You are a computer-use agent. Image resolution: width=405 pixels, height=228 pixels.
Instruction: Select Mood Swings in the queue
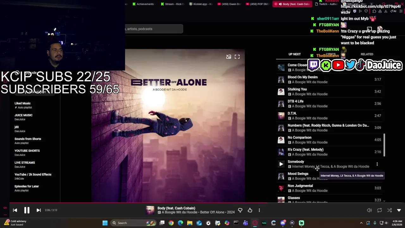pos(329,176)
